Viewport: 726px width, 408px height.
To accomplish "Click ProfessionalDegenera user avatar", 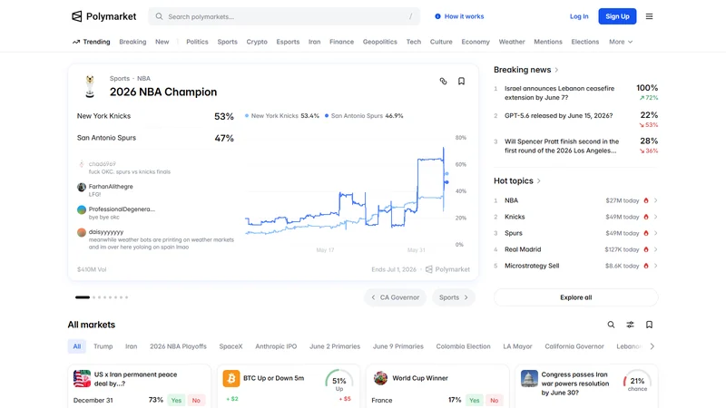I will pos(82,209).
